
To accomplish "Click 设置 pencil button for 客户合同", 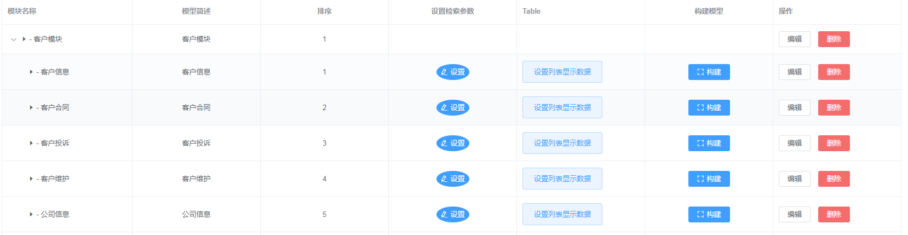I will click(x=453, y=108).
